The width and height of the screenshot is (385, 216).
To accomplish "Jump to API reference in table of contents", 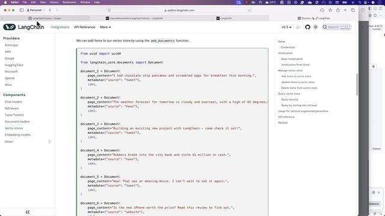I will tap(286, 117).
